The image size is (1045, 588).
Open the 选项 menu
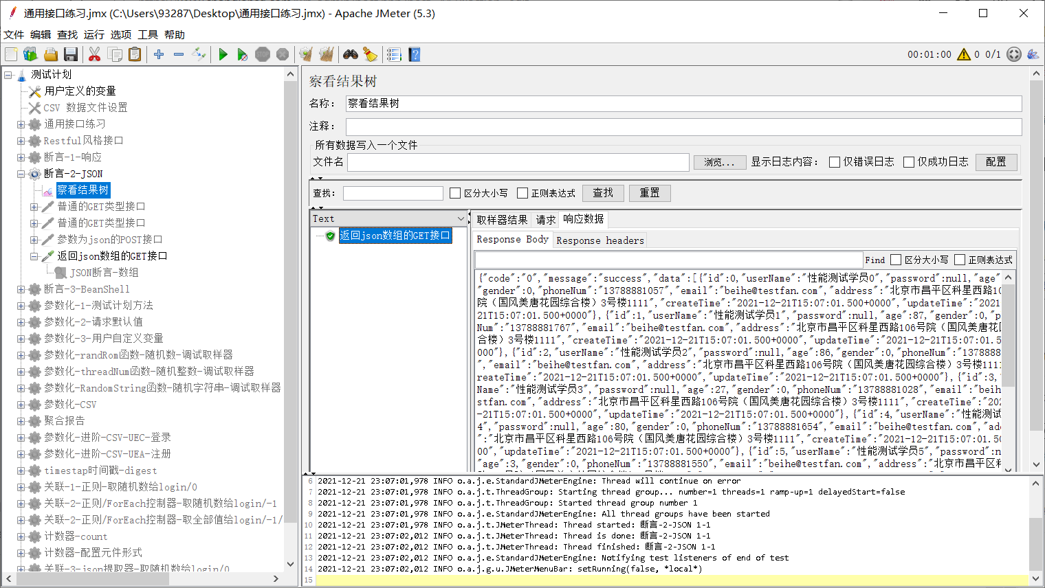(x=121, y=34)
